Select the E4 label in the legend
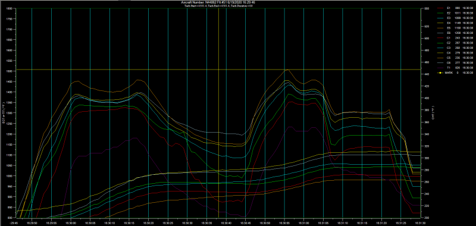This screenshot has height=226, width=476. (449, 23)
